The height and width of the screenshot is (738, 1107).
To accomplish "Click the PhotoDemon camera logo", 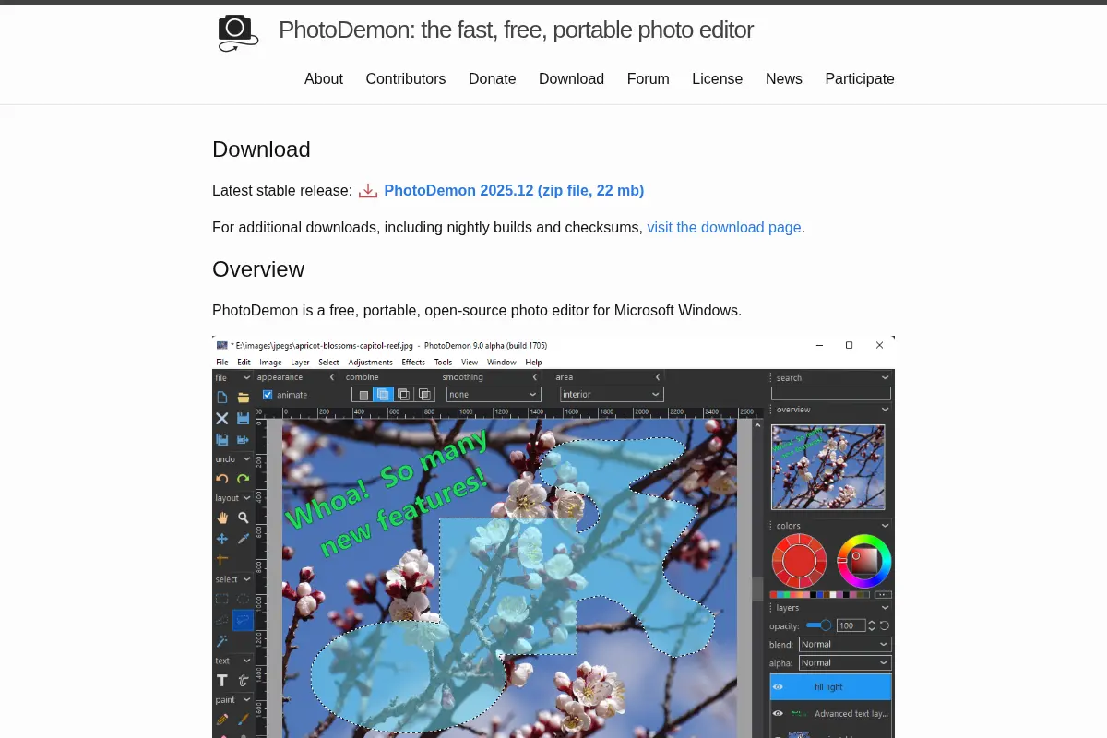I will click(x=235, y=32).
